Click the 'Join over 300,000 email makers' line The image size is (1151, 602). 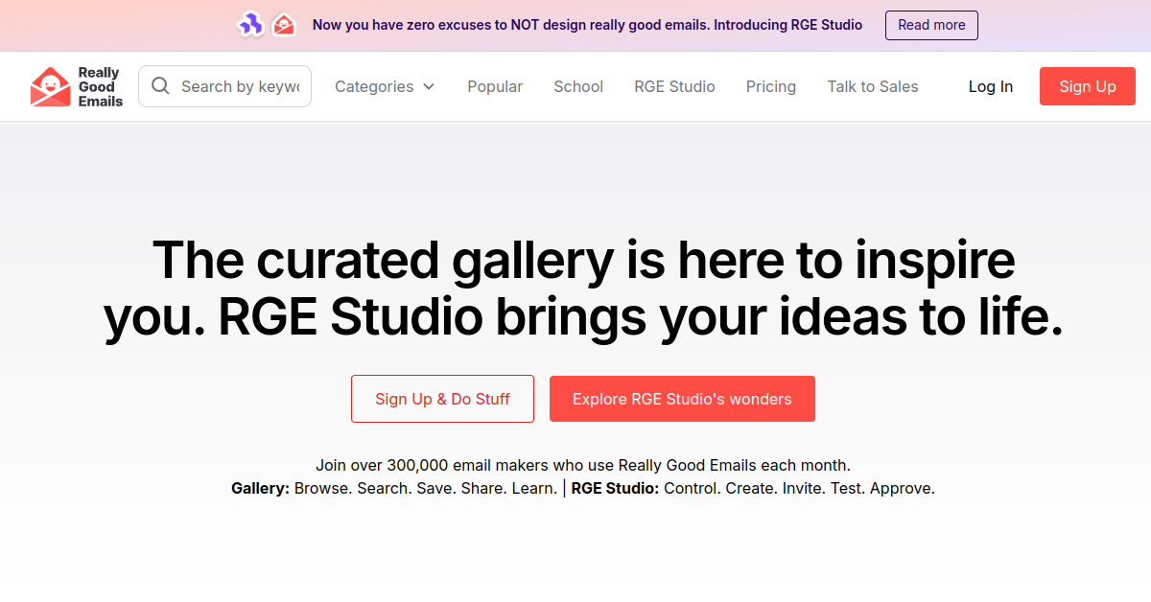583,465
